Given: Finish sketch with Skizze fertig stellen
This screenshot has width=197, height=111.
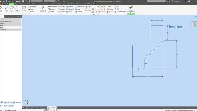Looking at the screenshot, I should pyautogui.click(x=131, y=9).
